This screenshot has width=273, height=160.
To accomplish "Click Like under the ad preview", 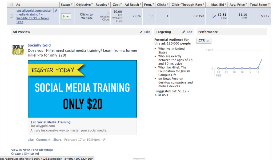I will [31, 140].
